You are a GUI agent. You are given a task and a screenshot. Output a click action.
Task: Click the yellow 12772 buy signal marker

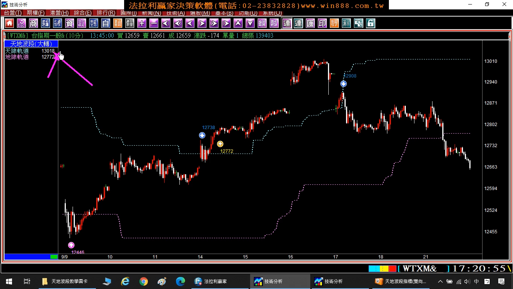(220, 144)
